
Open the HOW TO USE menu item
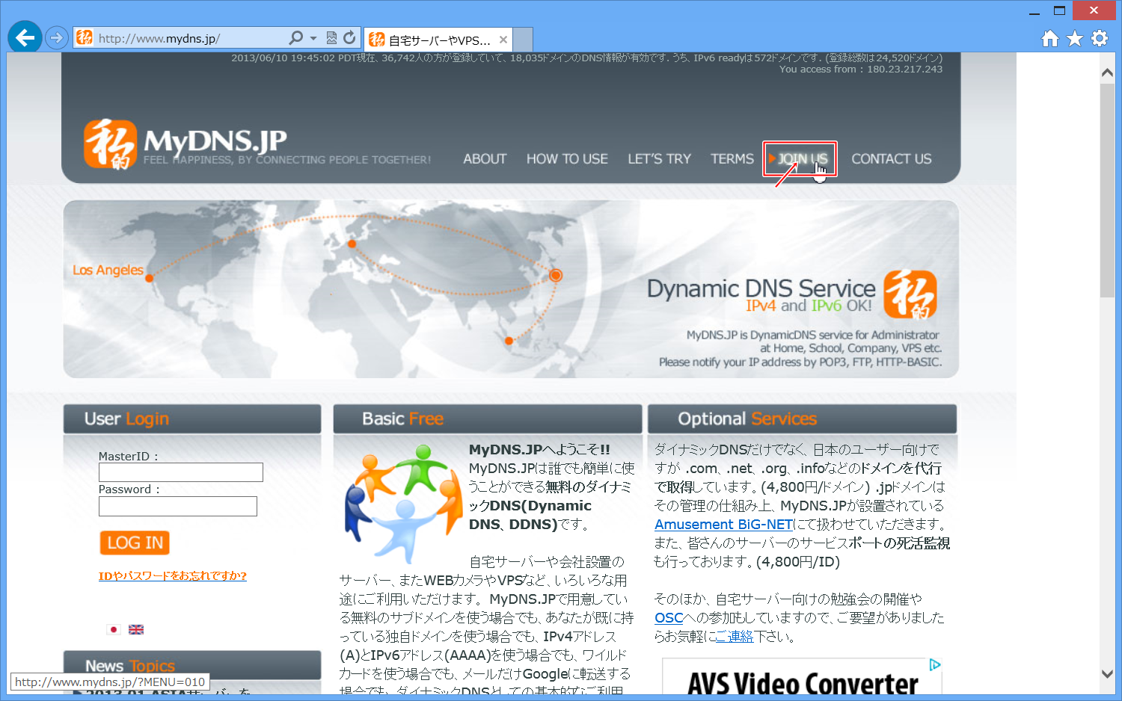click(x=567, y=158)
